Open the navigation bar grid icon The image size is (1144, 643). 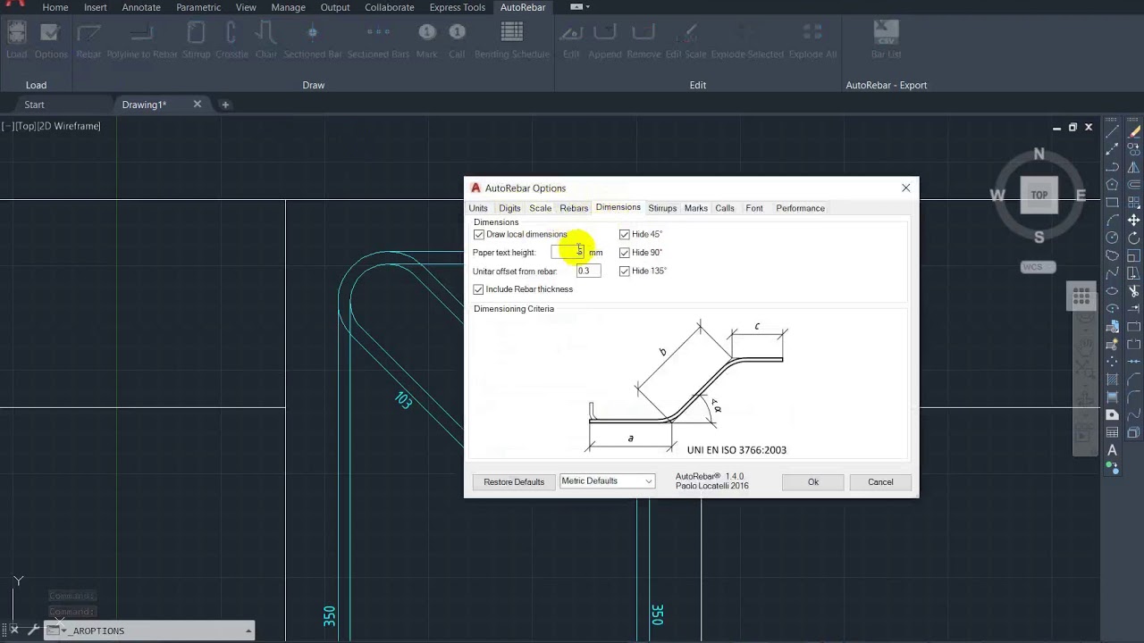click(x=1081, y=296)
